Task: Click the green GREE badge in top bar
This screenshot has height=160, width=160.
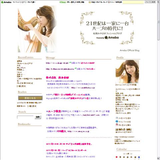Action: 63,2
